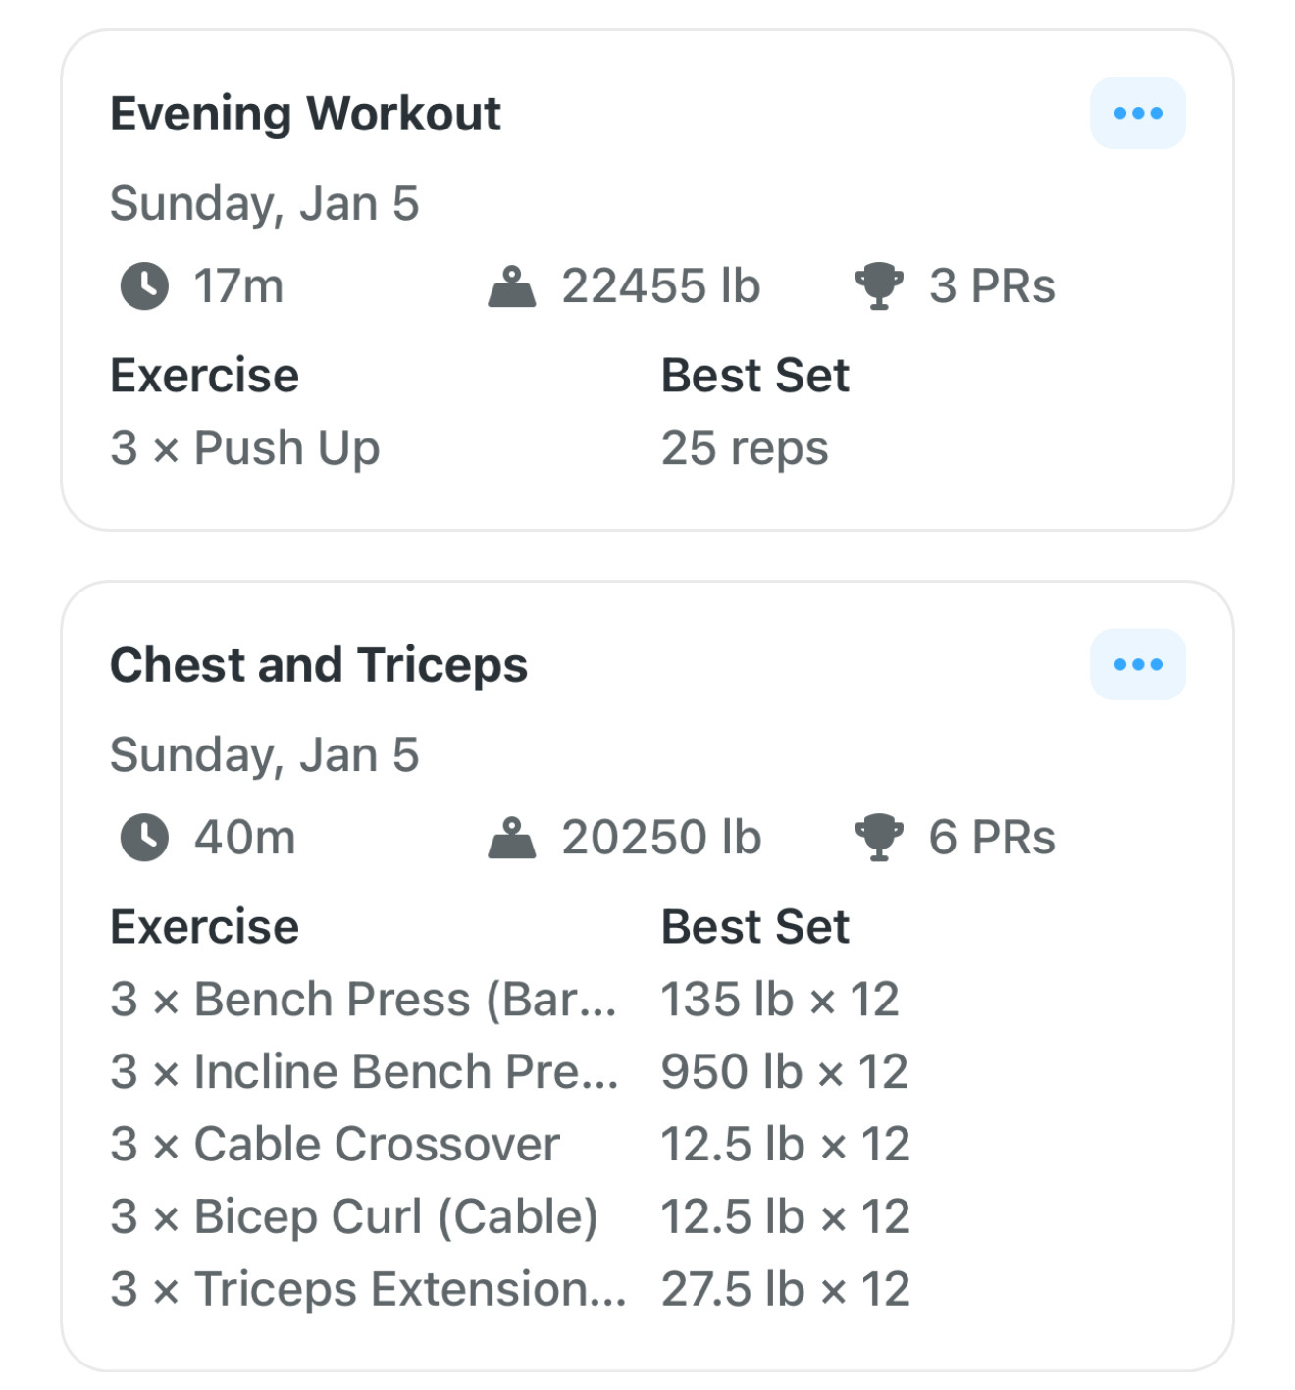
Task: Tap the 3 PRs label
Action: [x=992, y=286]
